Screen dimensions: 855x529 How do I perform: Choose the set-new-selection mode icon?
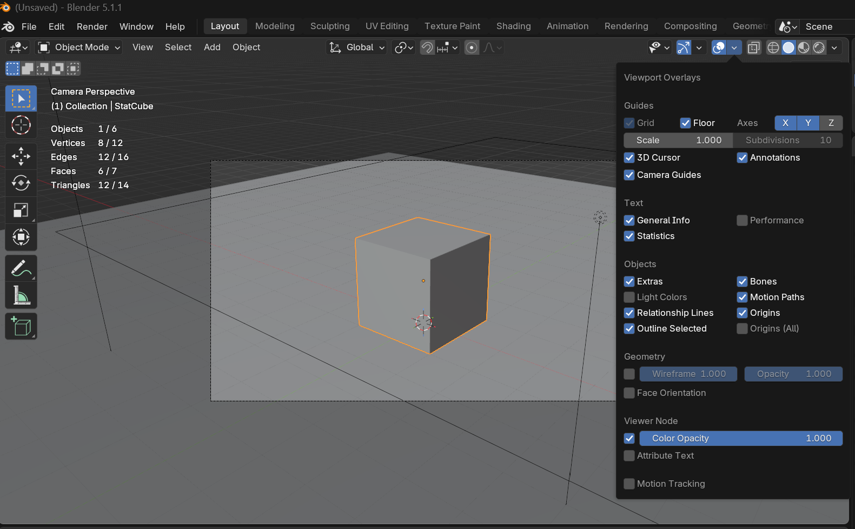coord(12,68)
